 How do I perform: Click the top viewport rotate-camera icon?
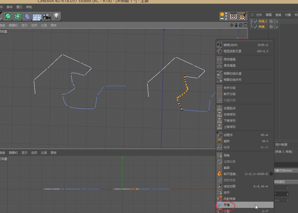(x=241, y=25)
